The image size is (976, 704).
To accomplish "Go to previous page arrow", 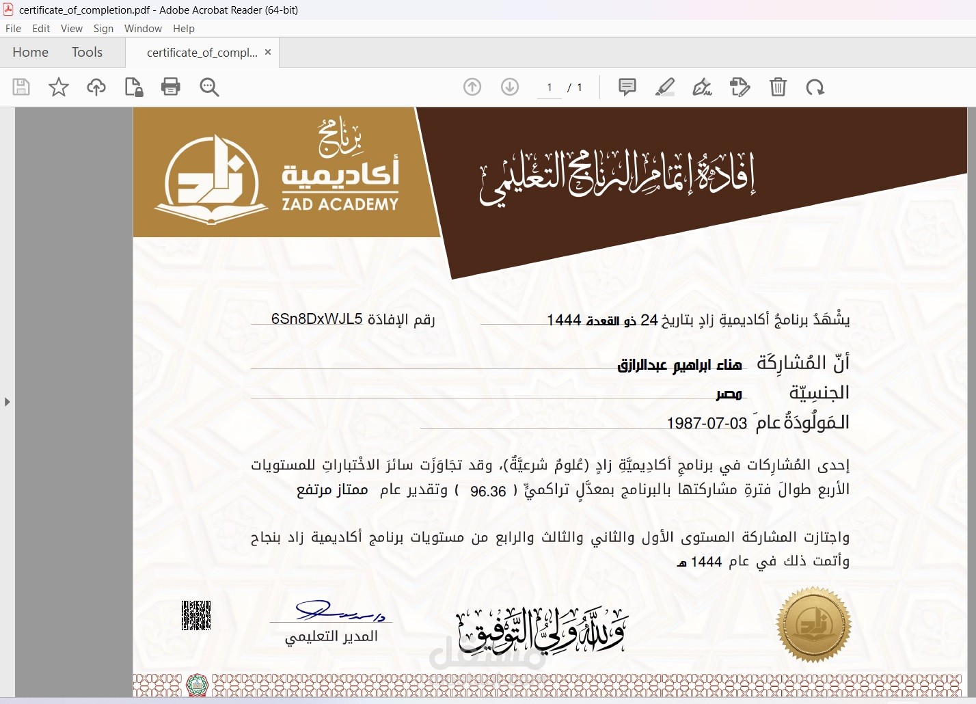I will pos(472,87).
